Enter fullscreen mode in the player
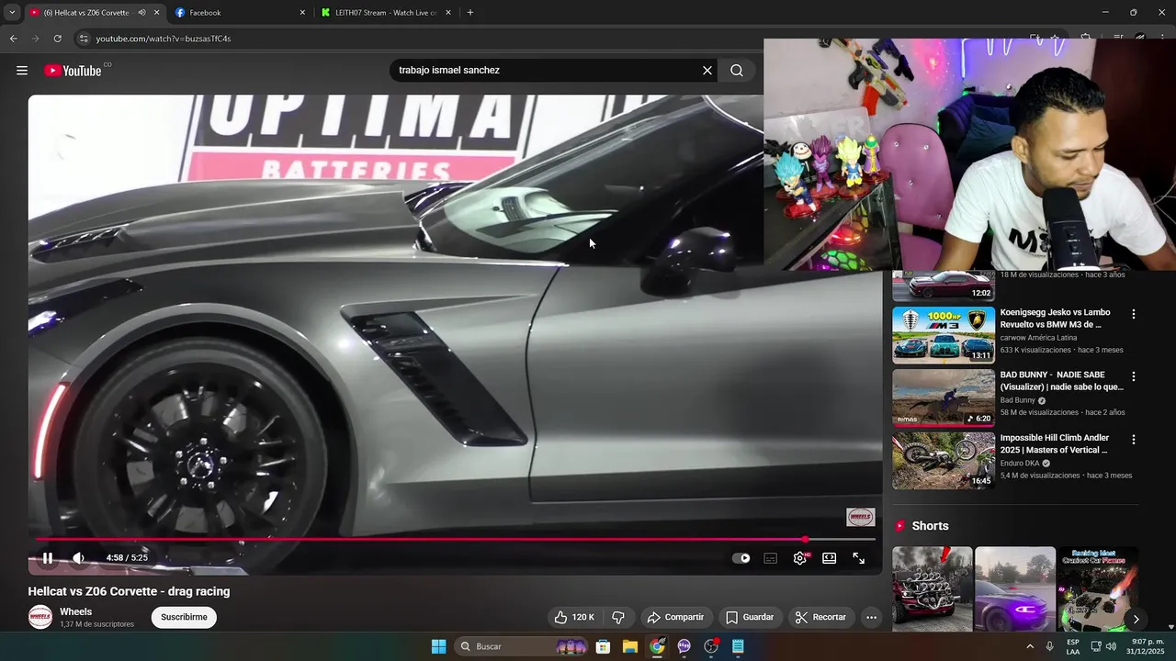Screen dimensions: 1176x661 [x=859, y=558]
